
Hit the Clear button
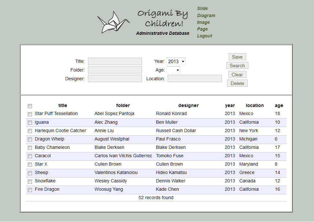coord(237,75)
